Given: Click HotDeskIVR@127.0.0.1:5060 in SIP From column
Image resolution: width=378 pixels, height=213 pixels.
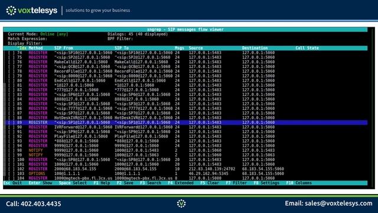Looking at the screenshot, I should [83, 118].
